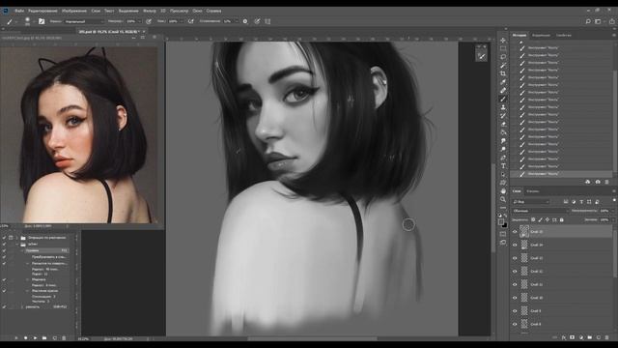
Task: Open brush flow dropdown in options bar
Action: click(x=183, y=21)
